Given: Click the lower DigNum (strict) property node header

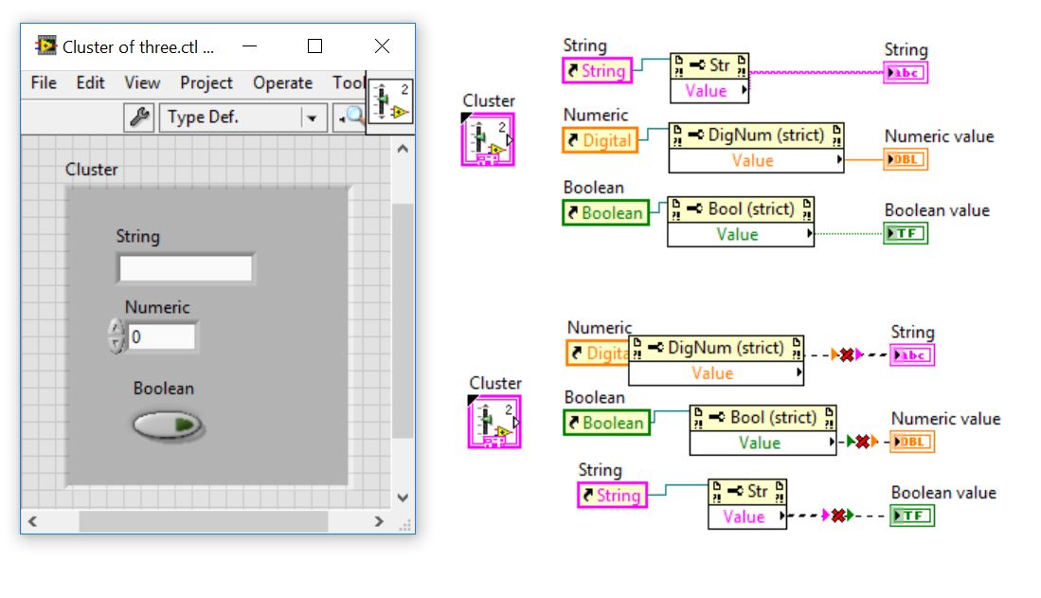Looking at the screenshot, I should pyautogui.click(x=716, y=348).
